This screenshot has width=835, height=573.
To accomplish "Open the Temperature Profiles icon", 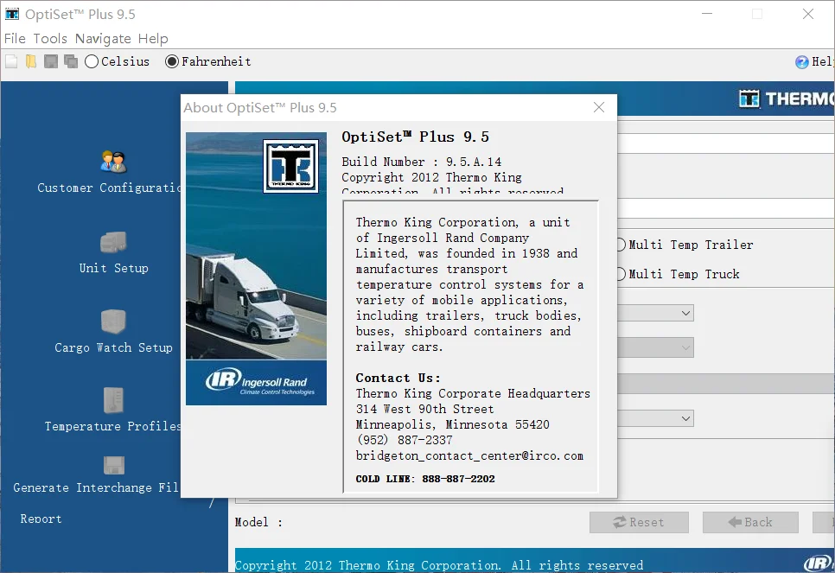I will click(x=113, y=400).
